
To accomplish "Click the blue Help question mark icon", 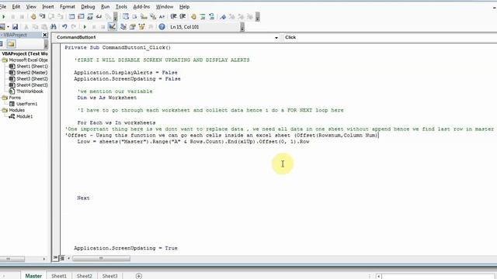I will point(162,27).
